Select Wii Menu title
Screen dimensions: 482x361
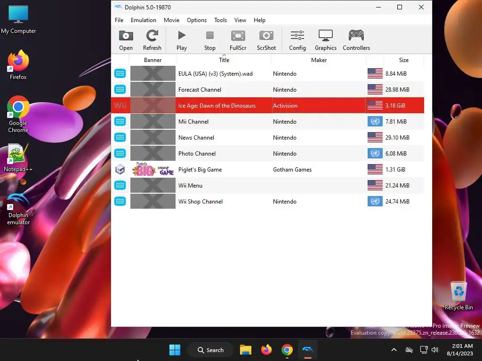click(x=190, y=185)
